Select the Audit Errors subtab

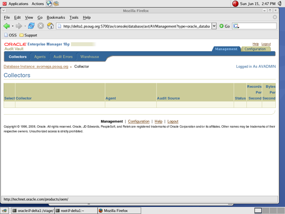click(63, 57)
